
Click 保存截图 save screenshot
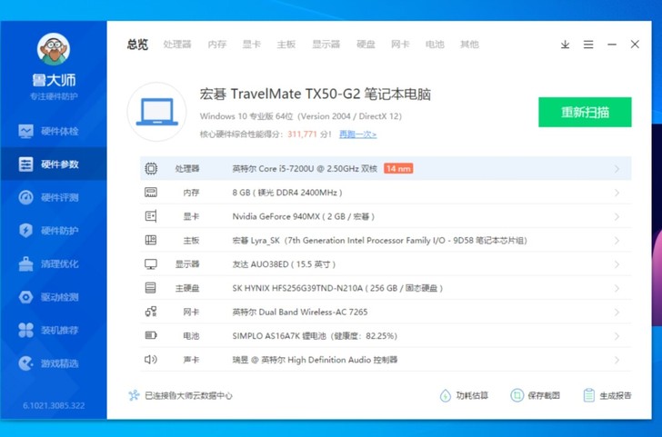pyautogui.click(x=536, y=396)
